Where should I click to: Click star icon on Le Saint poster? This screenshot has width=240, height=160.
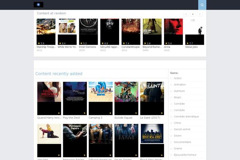coord(162,113)
